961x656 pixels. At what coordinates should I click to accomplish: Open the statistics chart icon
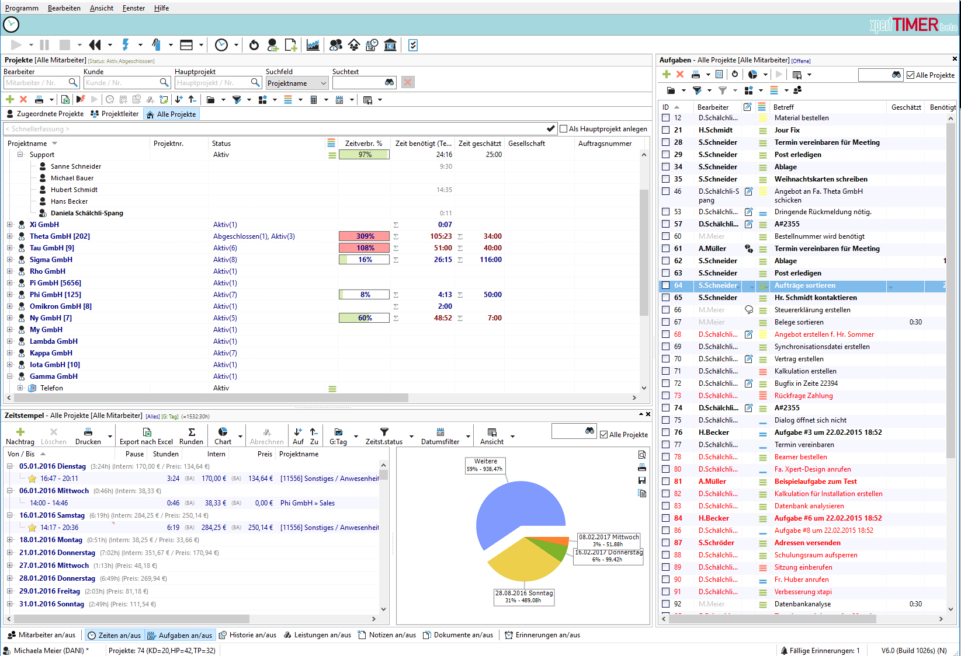click(x=313, y=45)
